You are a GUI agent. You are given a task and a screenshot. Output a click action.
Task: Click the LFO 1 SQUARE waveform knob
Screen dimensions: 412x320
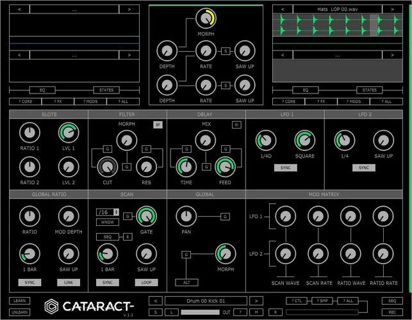point(305,140)
